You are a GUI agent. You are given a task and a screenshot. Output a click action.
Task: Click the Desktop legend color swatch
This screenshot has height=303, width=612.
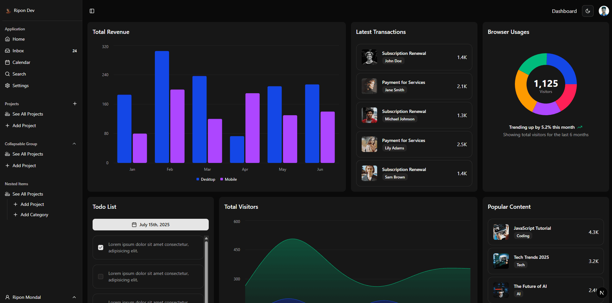pyautogui.click(x=198, y=179)
